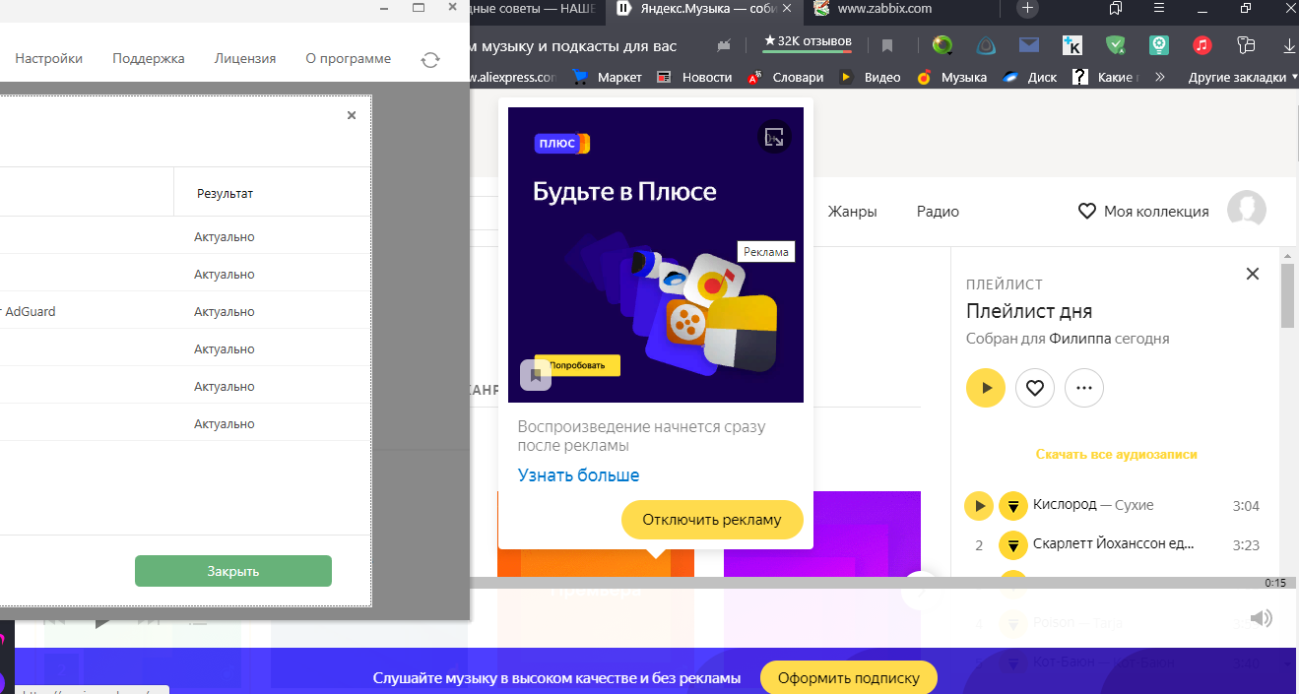Close the Плейлист дня side panel

pyautogui.click(x=1253, y=274)
